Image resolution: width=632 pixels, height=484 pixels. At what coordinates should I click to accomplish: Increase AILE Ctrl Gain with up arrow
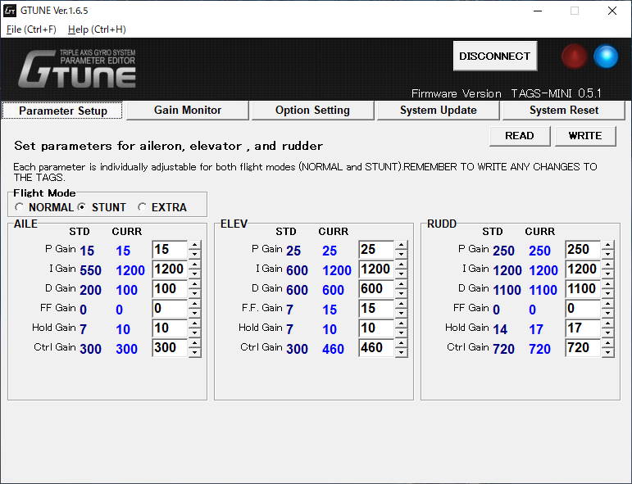[x=194, y=343]
